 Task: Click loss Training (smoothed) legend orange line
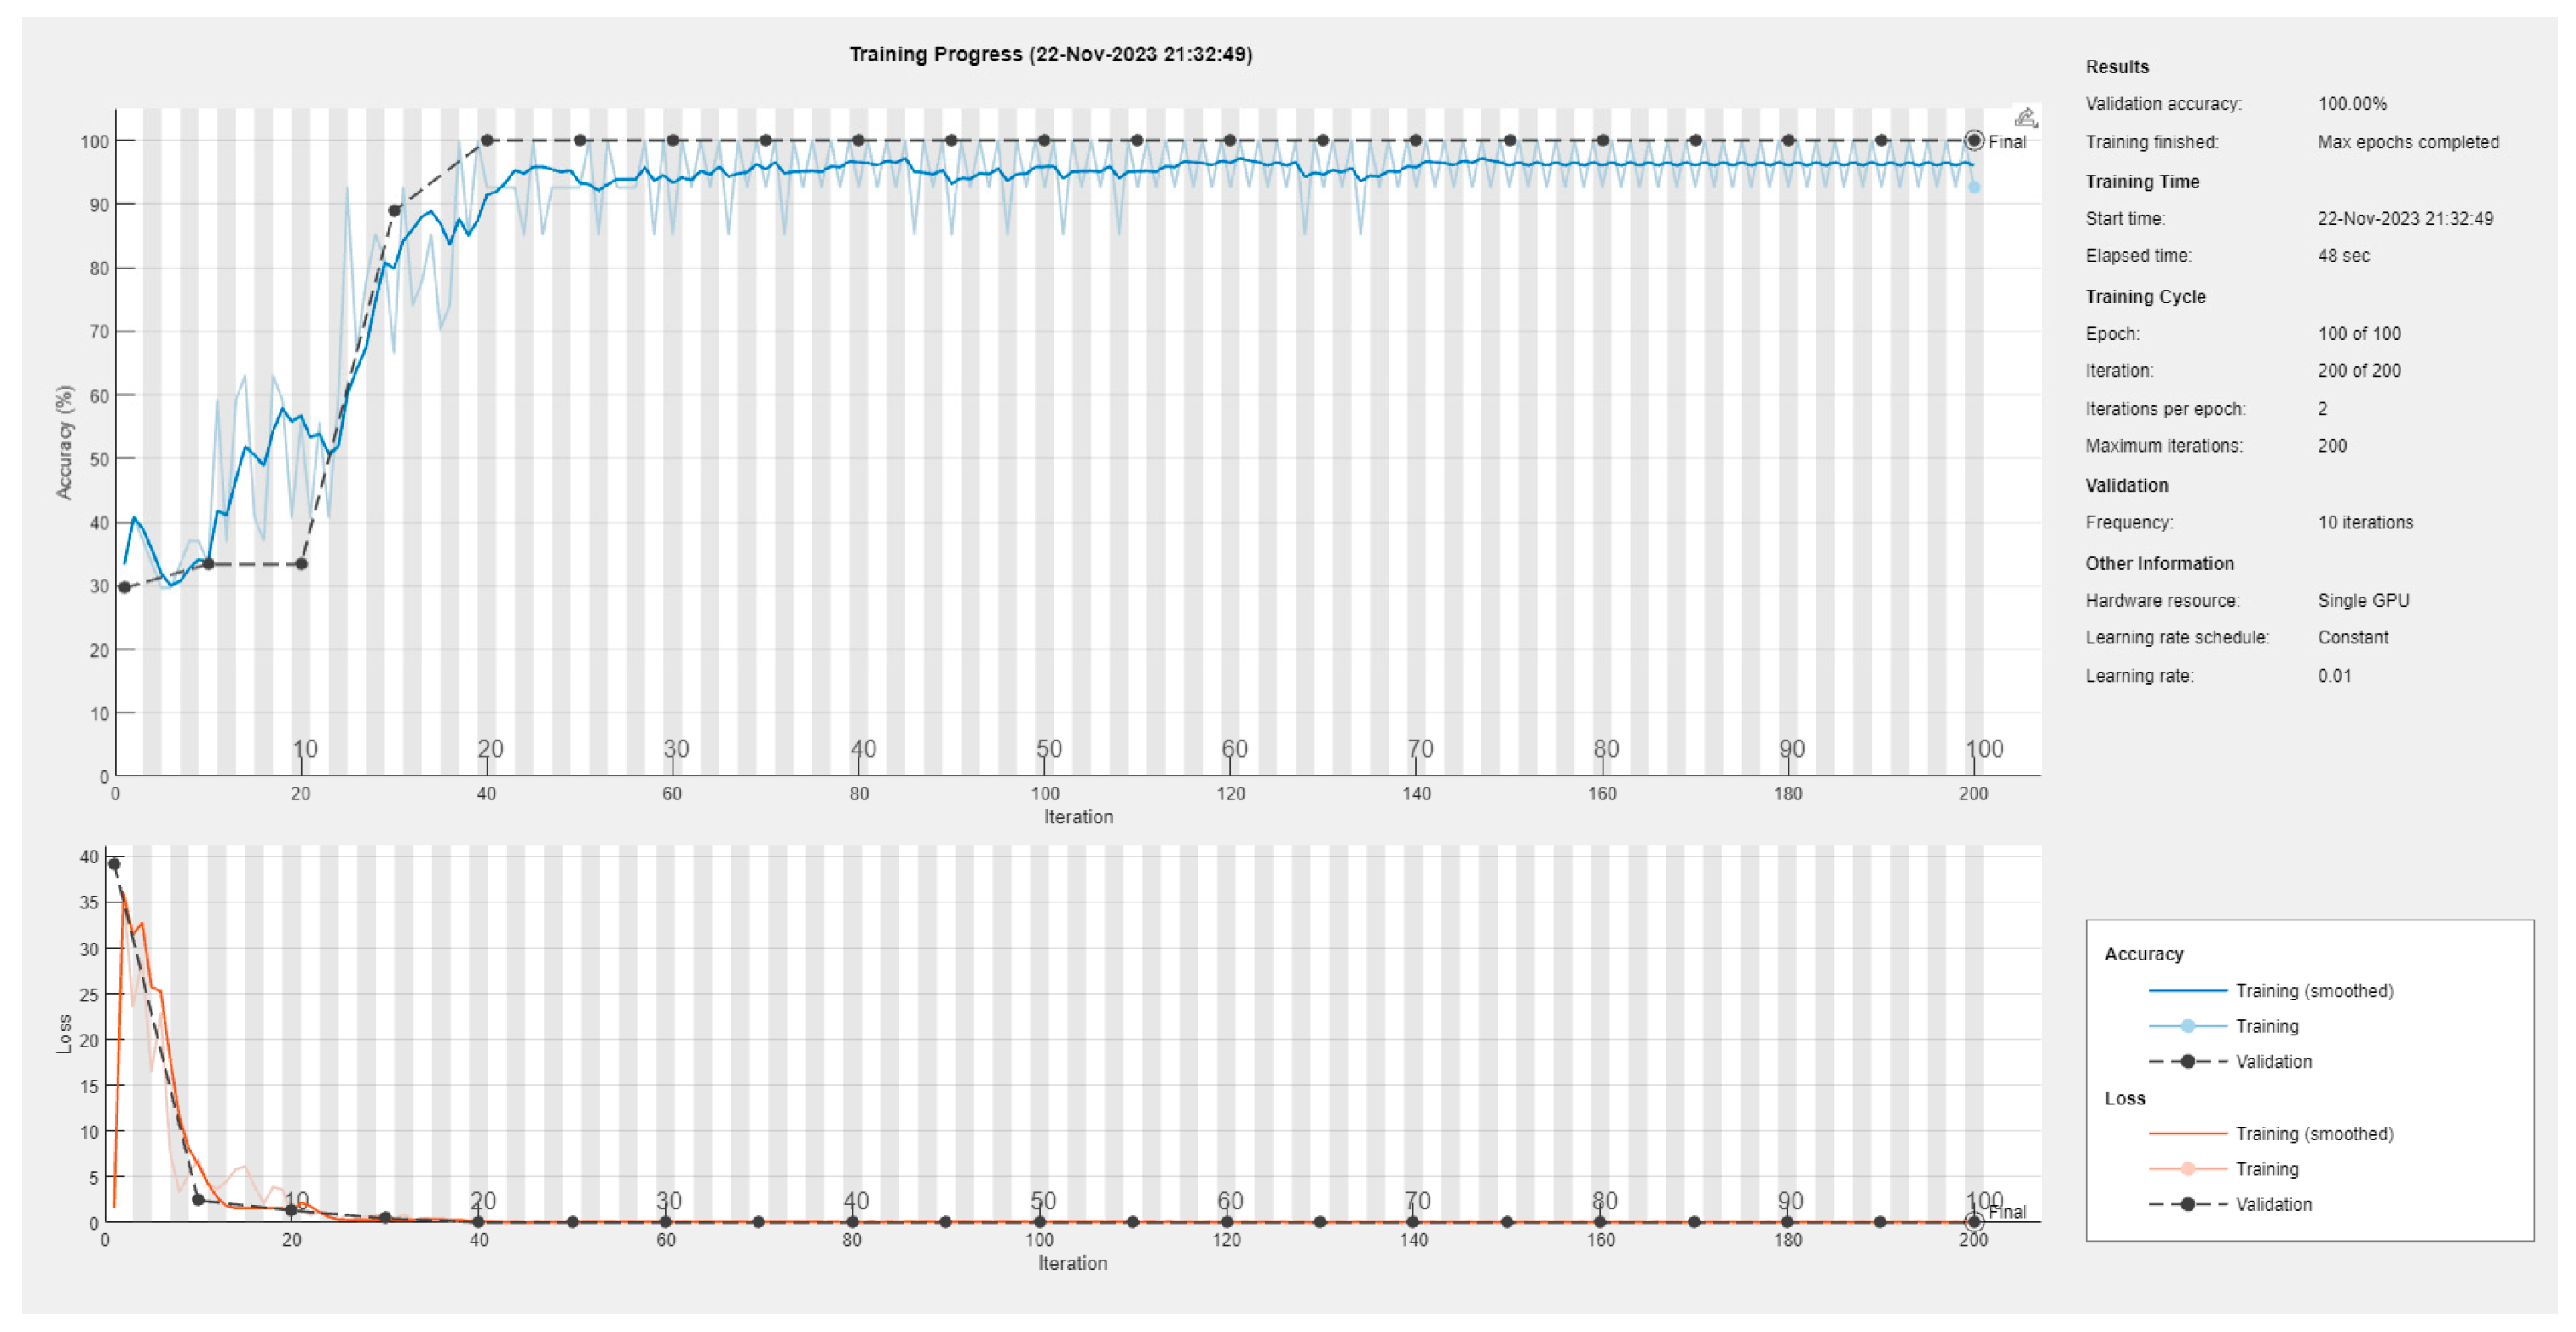click(2187, 1134)
